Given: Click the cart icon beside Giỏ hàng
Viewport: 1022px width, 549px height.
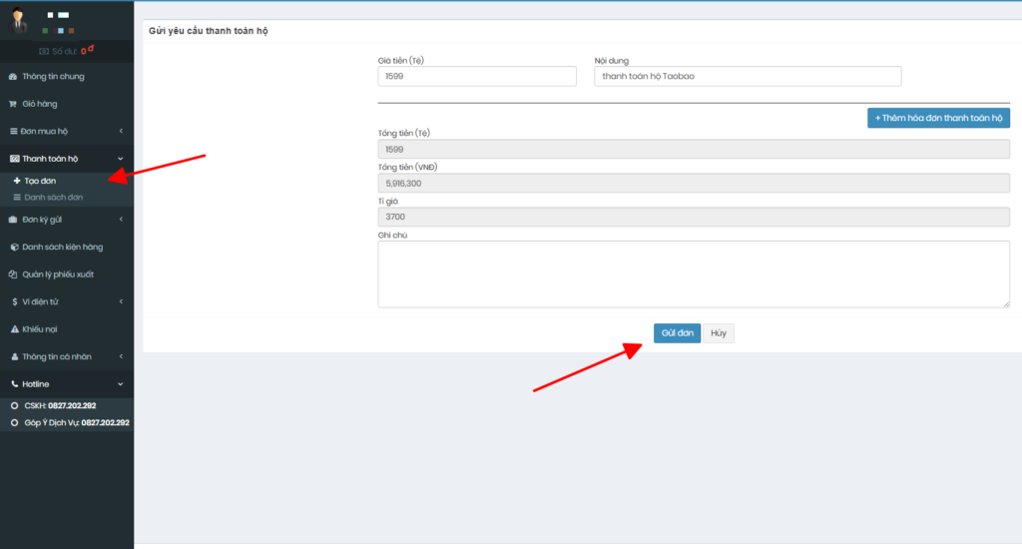Looking at the screenshot, I should [x=13, y=104].
